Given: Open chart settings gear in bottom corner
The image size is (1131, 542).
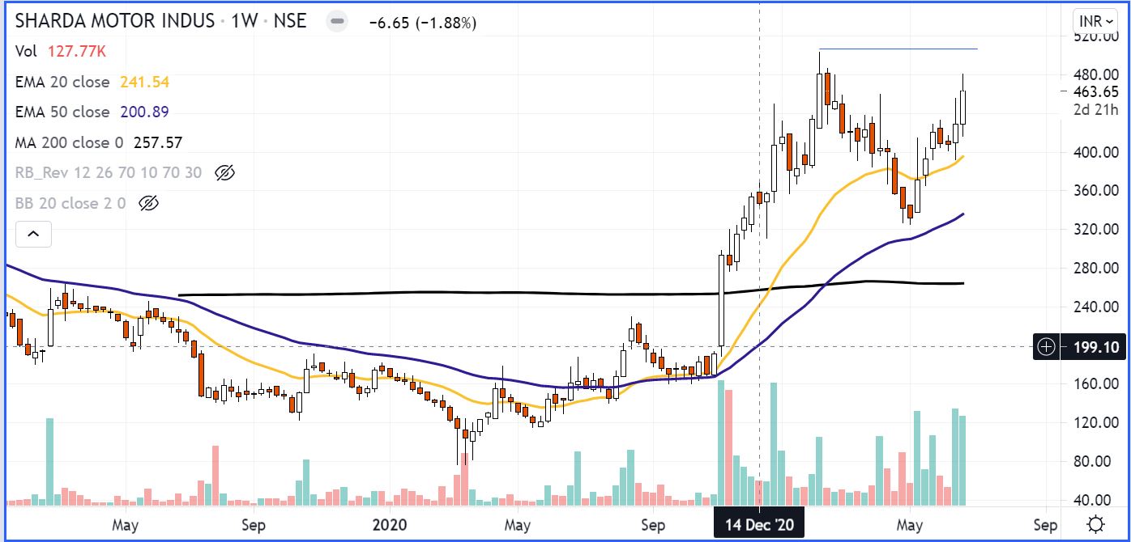Looking at the screenshot, I should (x=1095, y=524).
